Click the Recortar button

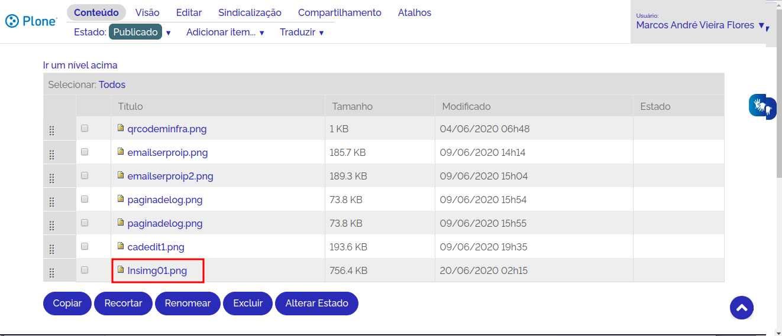tap(123, 303)
